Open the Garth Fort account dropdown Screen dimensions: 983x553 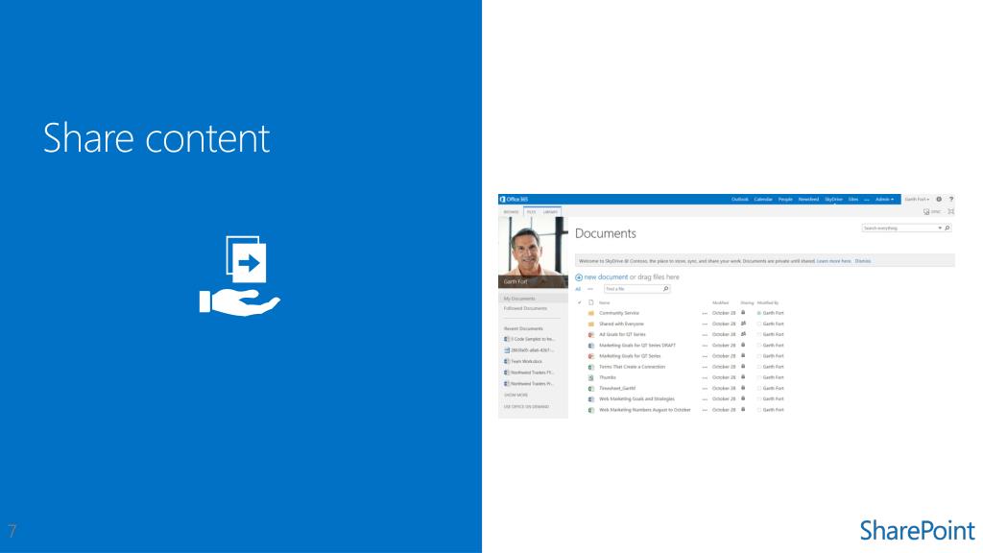pos(917,200)
